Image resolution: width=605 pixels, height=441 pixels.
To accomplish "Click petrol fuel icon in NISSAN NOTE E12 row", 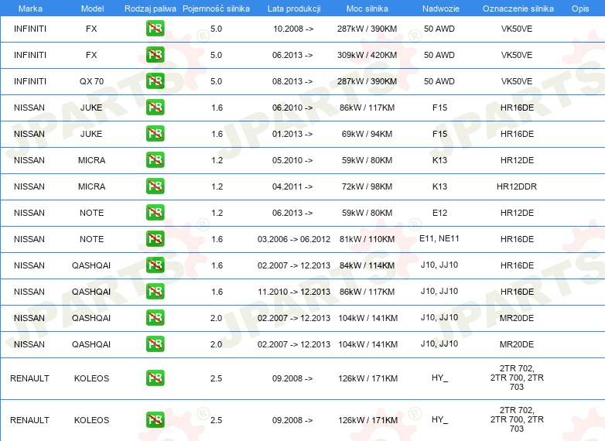I will point(155,213).
